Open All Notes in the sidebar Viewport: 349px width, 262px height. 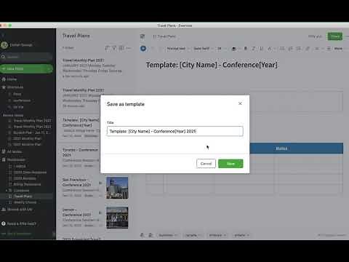point(15,151)
